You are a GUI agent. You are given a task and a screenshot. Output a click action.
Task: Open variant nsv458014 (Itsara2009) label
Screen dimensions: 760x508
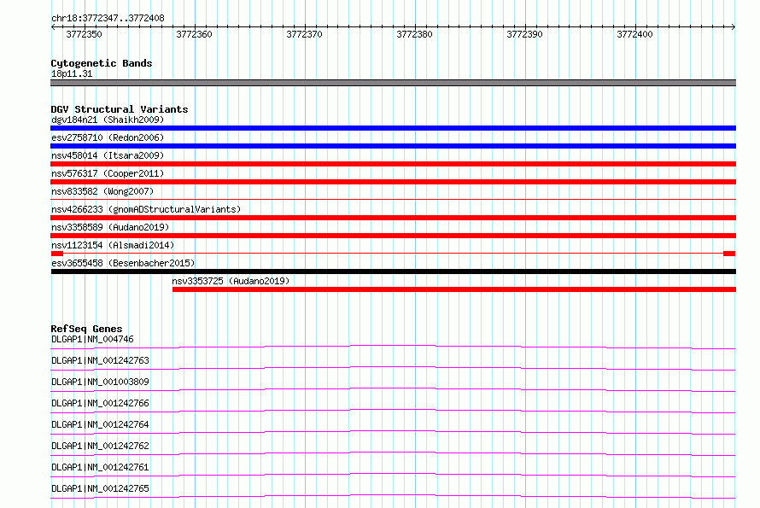(108, 155)
